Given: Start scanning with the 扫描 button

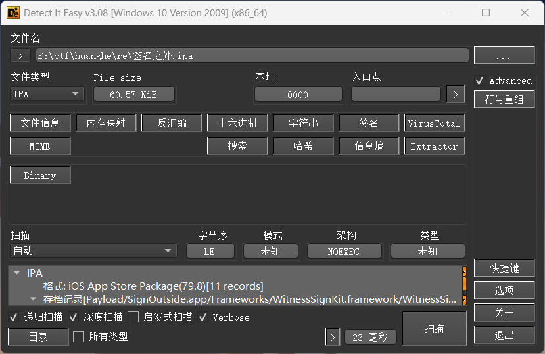Looking at the screenshot, I should click(x=434, y=328).
